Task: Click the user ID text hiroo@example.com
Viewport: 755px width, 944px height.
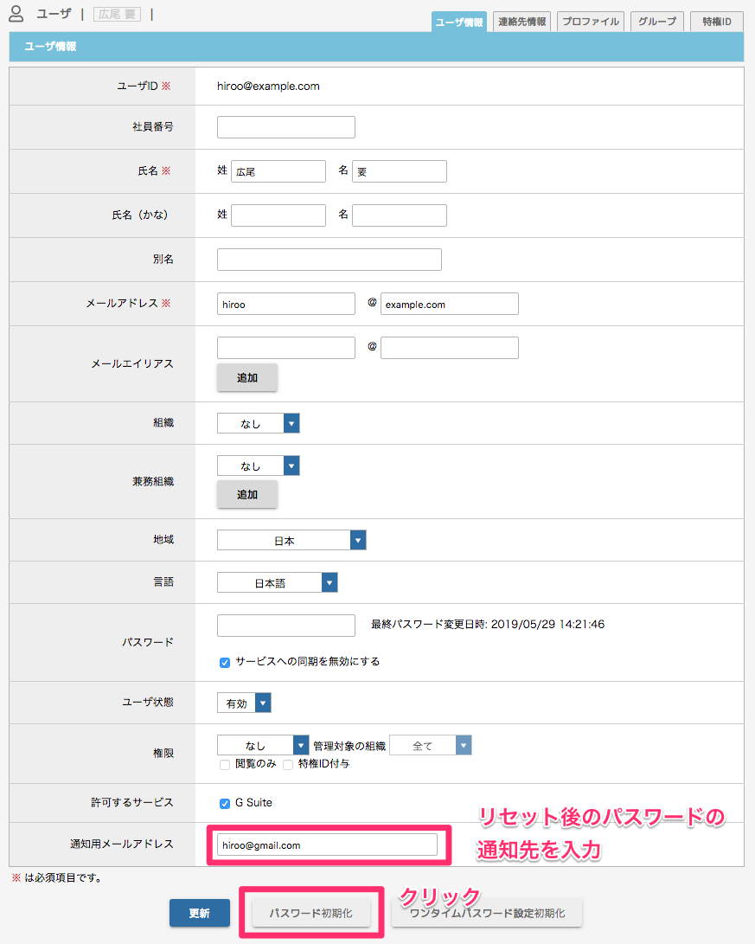Action: click(268, 86)
